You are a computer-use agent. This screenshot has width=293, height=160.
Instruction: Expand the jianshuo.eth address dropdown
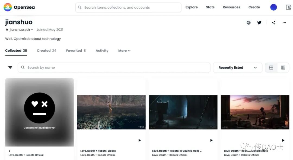click(32, 30)
